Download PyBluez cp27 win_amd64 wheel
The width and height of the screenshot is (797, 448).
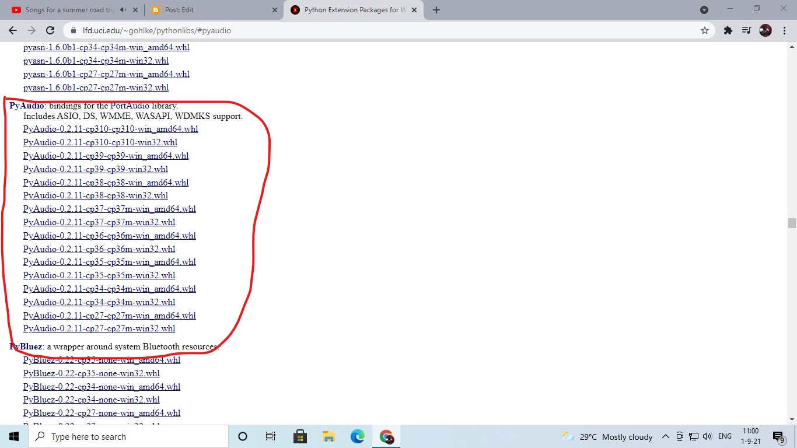pyautogui.click(x=102, y=413)
